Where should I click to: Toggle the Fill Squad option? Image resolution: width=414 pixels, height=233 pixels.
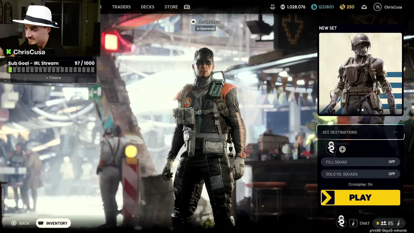point(360,162)
